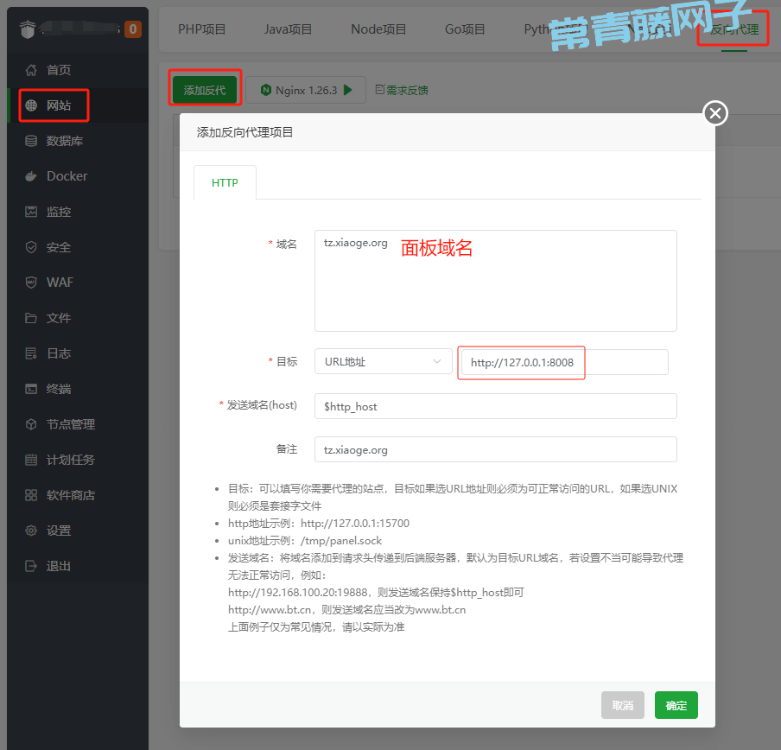Viewport: 781px width, 750px height.
Task: Confirm with the 确定 button
Action: [x=676, y=705]
